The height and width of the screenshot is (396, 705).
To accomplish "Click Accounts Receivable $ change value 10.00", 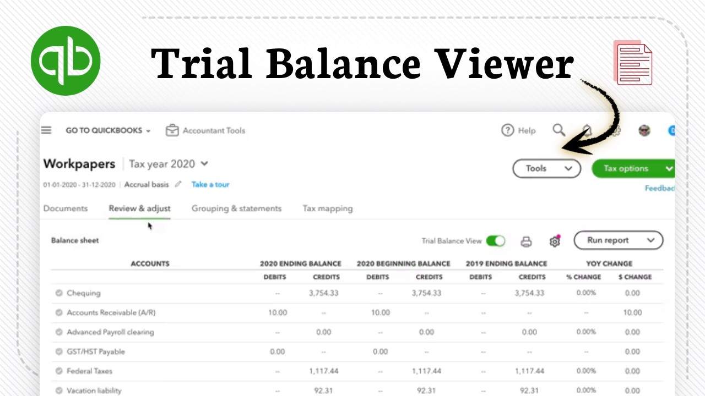I will tap(632, 312).
